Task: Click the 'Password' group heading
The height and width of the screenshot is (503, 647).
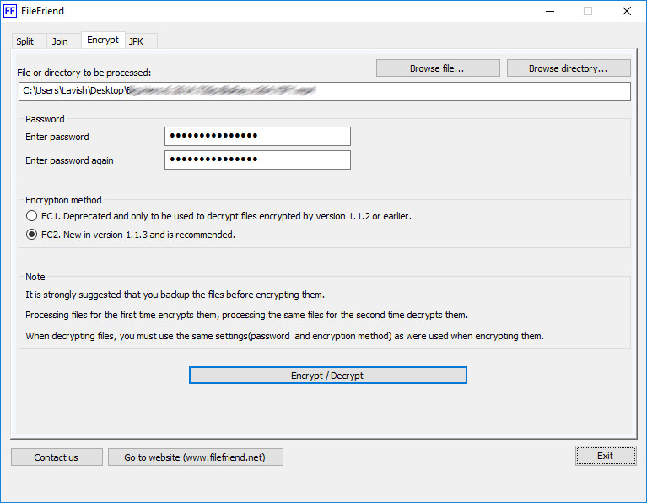Action: pyautogui.click(x=45, y=119)
